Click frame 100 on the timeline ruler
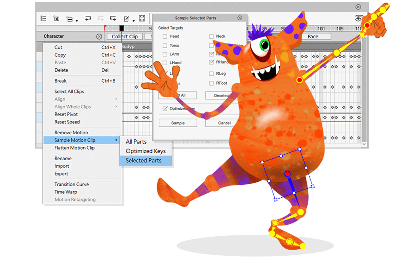Image resolution: width=409 pixels, height=259 pixels. [x=321, y=29]
